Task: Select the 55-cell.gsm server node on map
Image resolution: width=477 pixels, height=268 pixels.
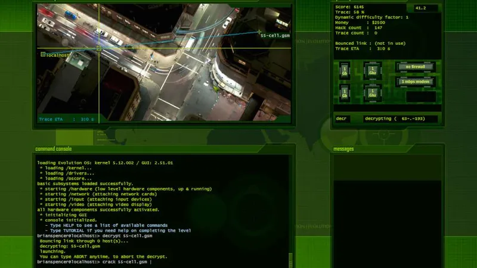Action: [x=259, y=32]
